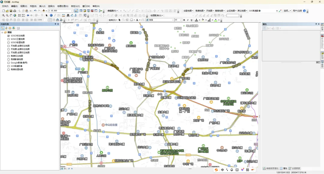324x174 pixels.
Task: Toggle bold text formatting
Action: pos(184,20)
